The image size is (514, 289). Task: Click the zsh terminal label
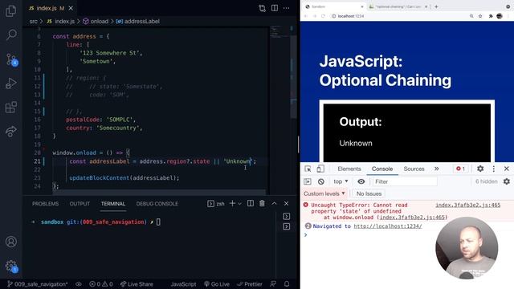coord(216,204)
